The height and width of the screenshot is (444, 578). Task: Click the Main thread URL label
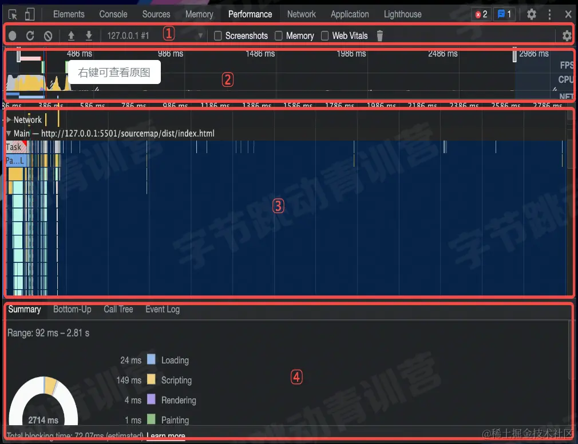click(128, 133)
